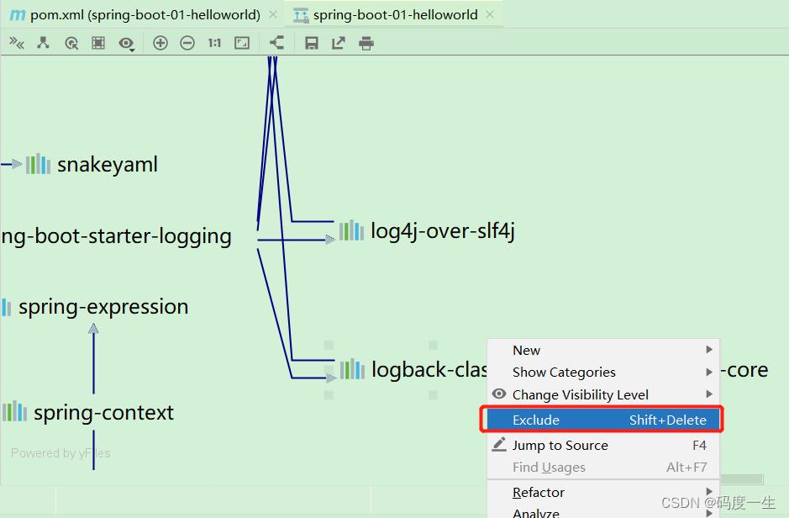The image size is (789, 518).
Task: Export diagram to file icon
Action: [x=338, y=43]
